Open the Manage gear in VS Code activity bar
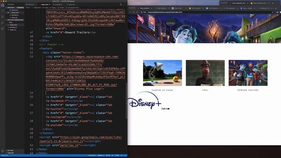The image size is (281, 158). click(3, 151)
